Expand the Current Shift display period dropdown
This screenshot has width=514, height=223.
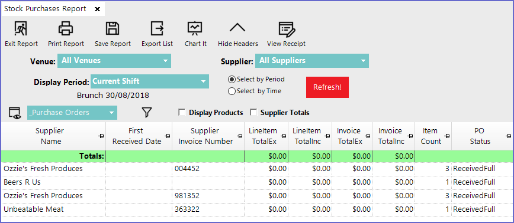click(149, 81)
